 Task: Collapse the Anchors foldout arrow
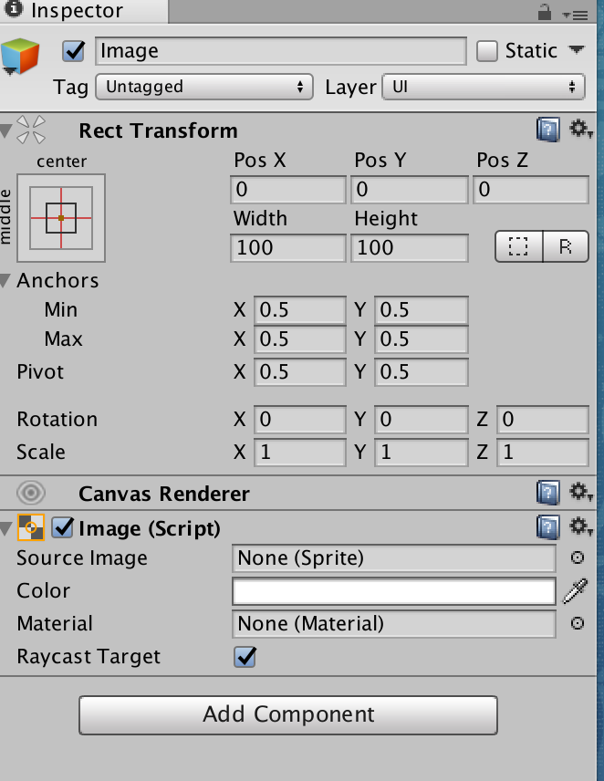click(5, 281)
